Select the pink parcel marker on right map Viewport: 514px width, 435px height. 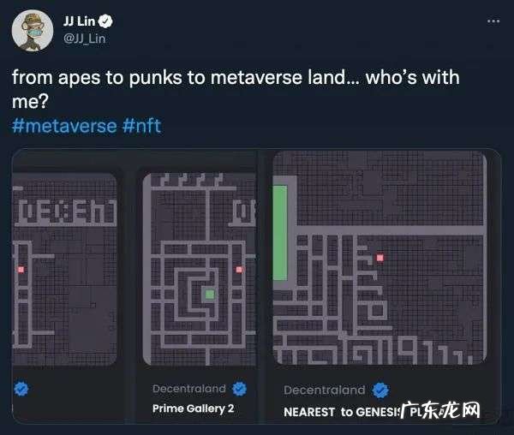[x=380, y=258]
